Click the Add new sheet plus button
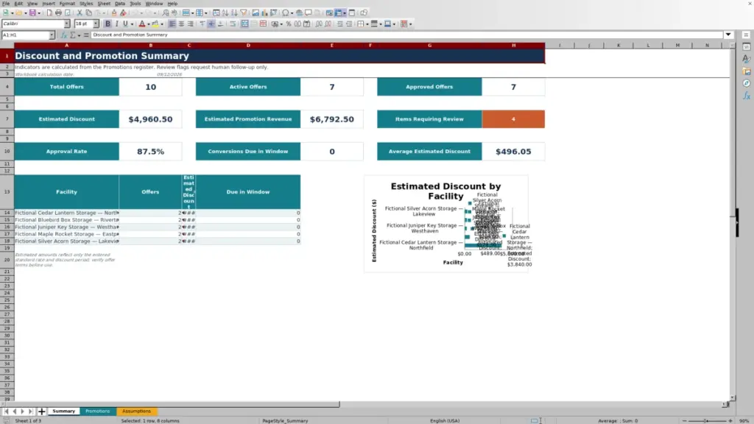 pos(42,411)
